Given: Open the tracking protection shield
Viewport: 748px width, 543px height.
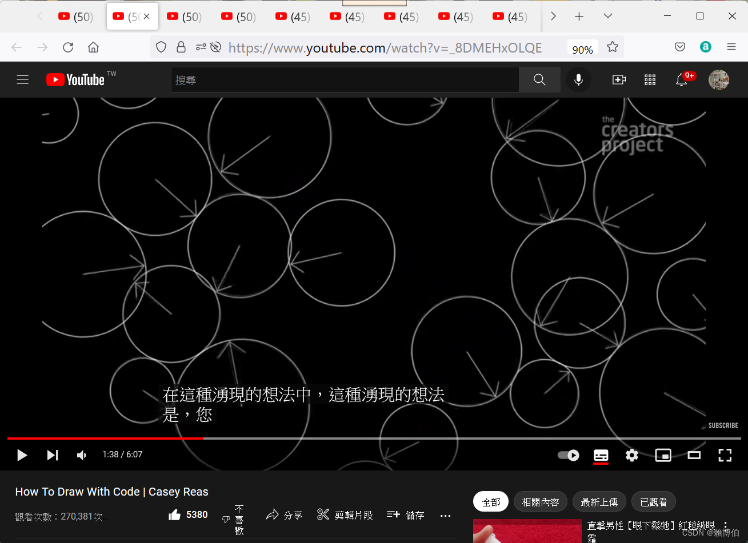Looking at the screenshot, I should (161, 47).
